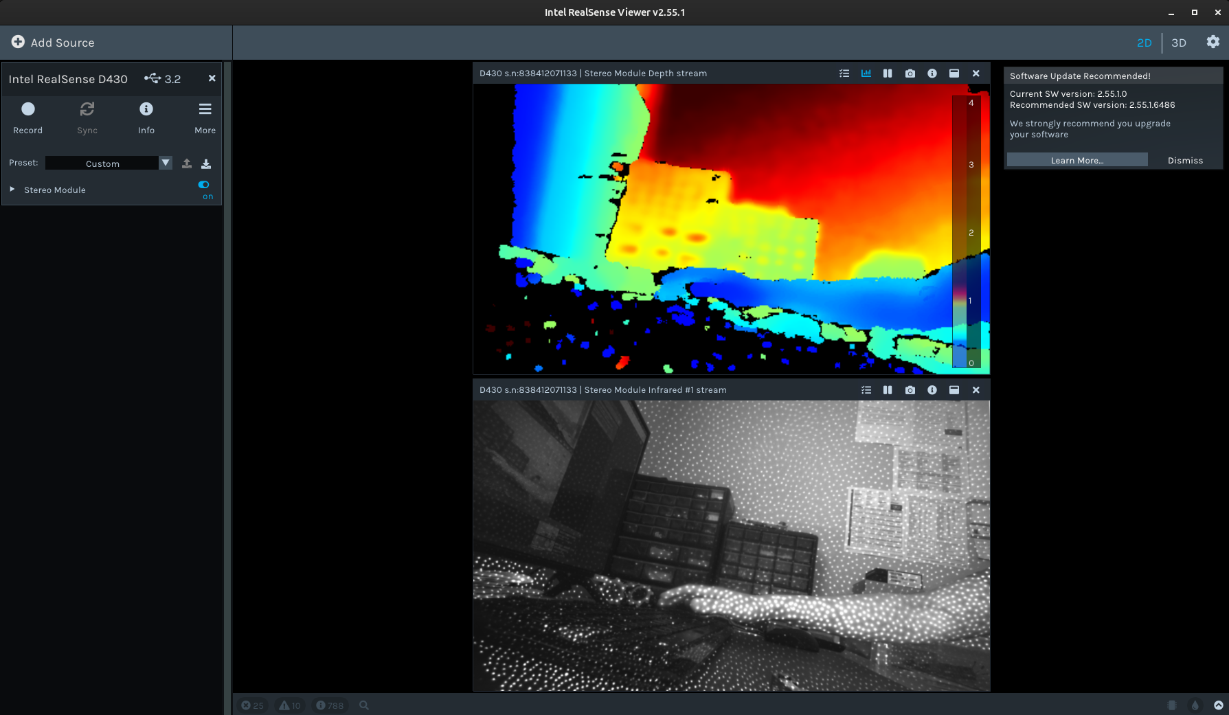The height and width of the screenshot is (715, 1229).
Task: Open the settings gear menu
Action: click(x=1213, y=42)
